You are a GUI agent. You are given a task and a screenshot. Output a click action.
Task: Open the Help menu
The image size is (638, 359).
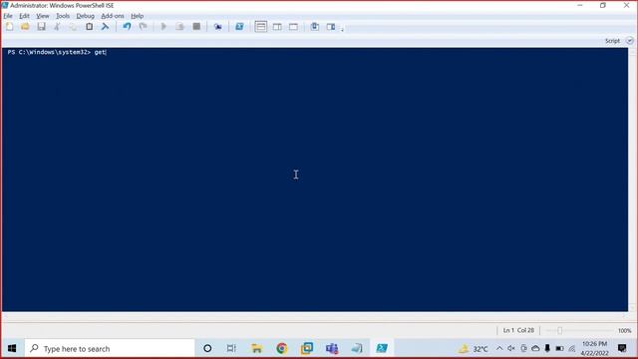(138, 16)
